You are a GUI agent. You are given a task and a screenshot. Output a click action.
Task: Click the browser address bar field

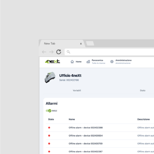[x=109, y=52]
